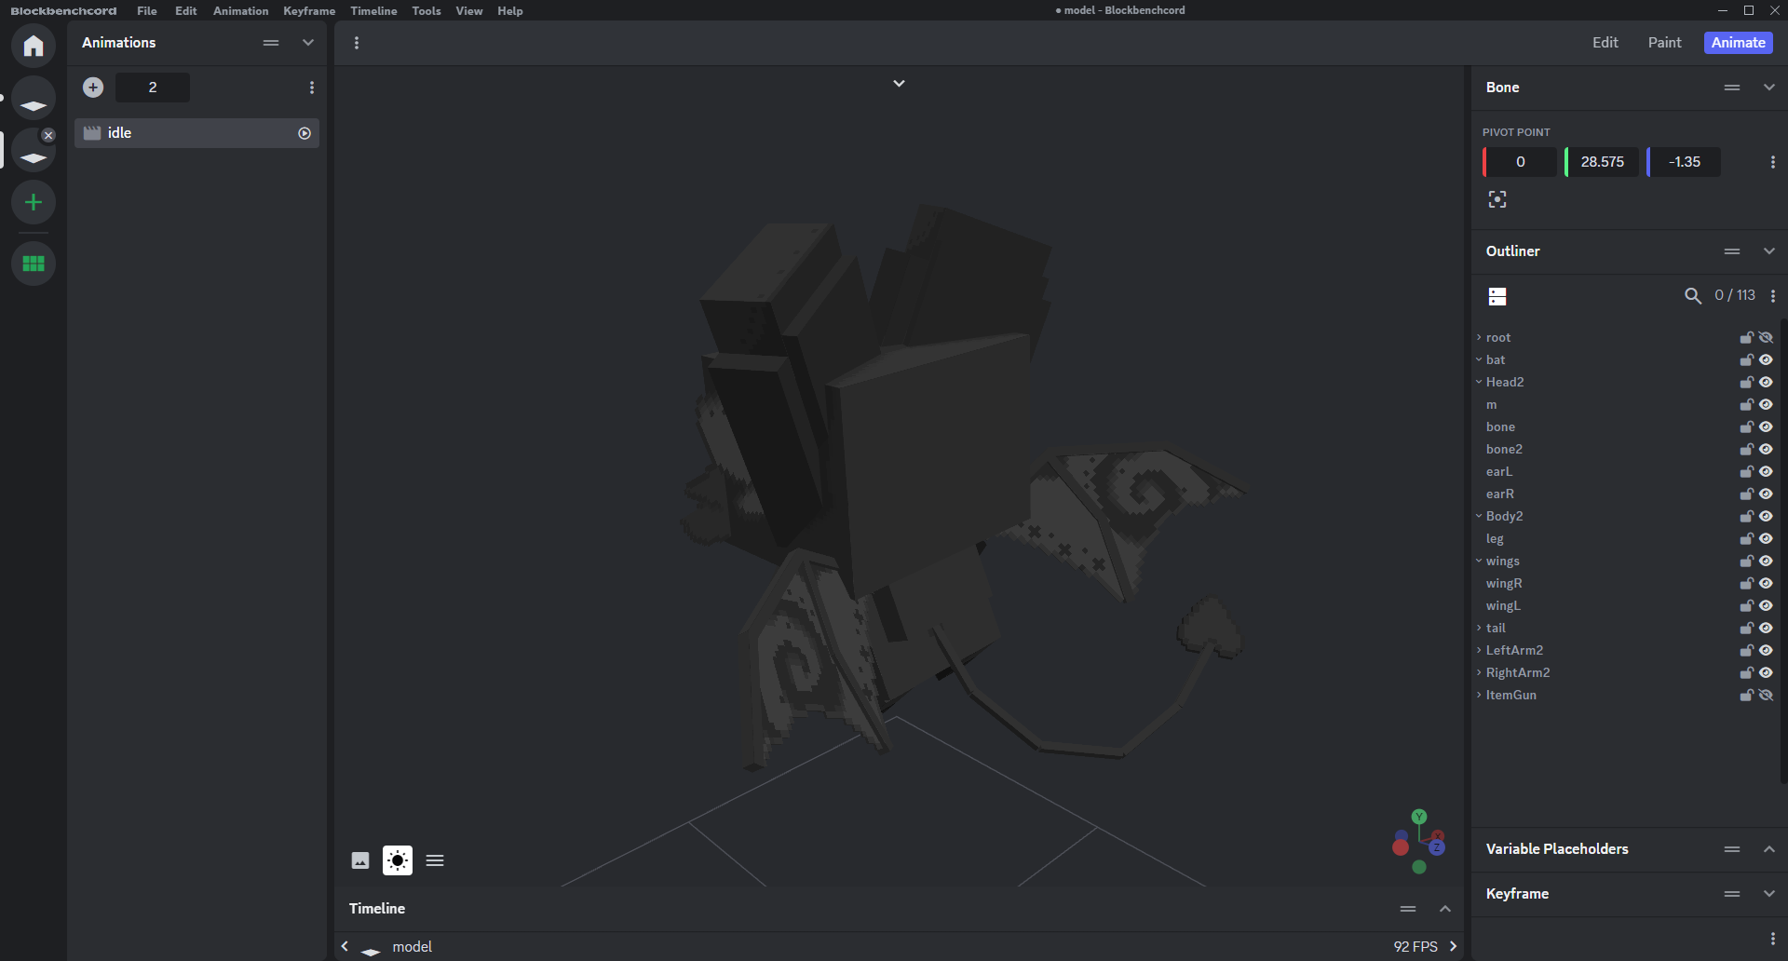This screenshot has width=1788, height=961.
Task: Click the pivot point Y value field
Action: pyautogui.click(x=1602, y=162)
